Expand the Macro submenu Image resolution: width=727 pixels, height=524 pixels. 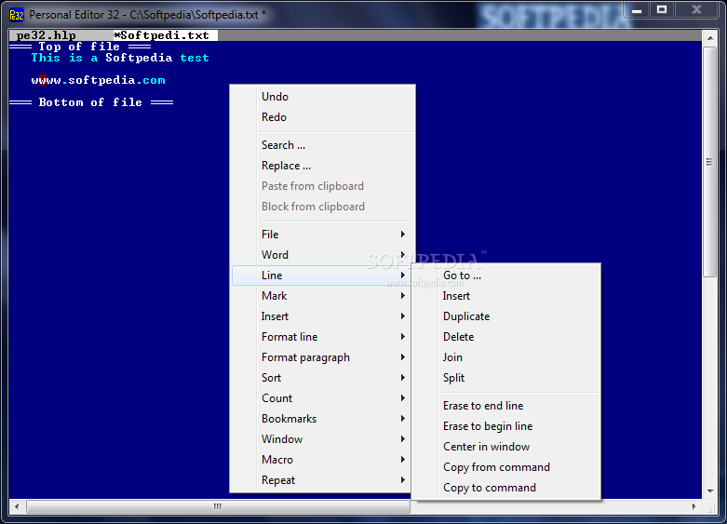point(323,460)
